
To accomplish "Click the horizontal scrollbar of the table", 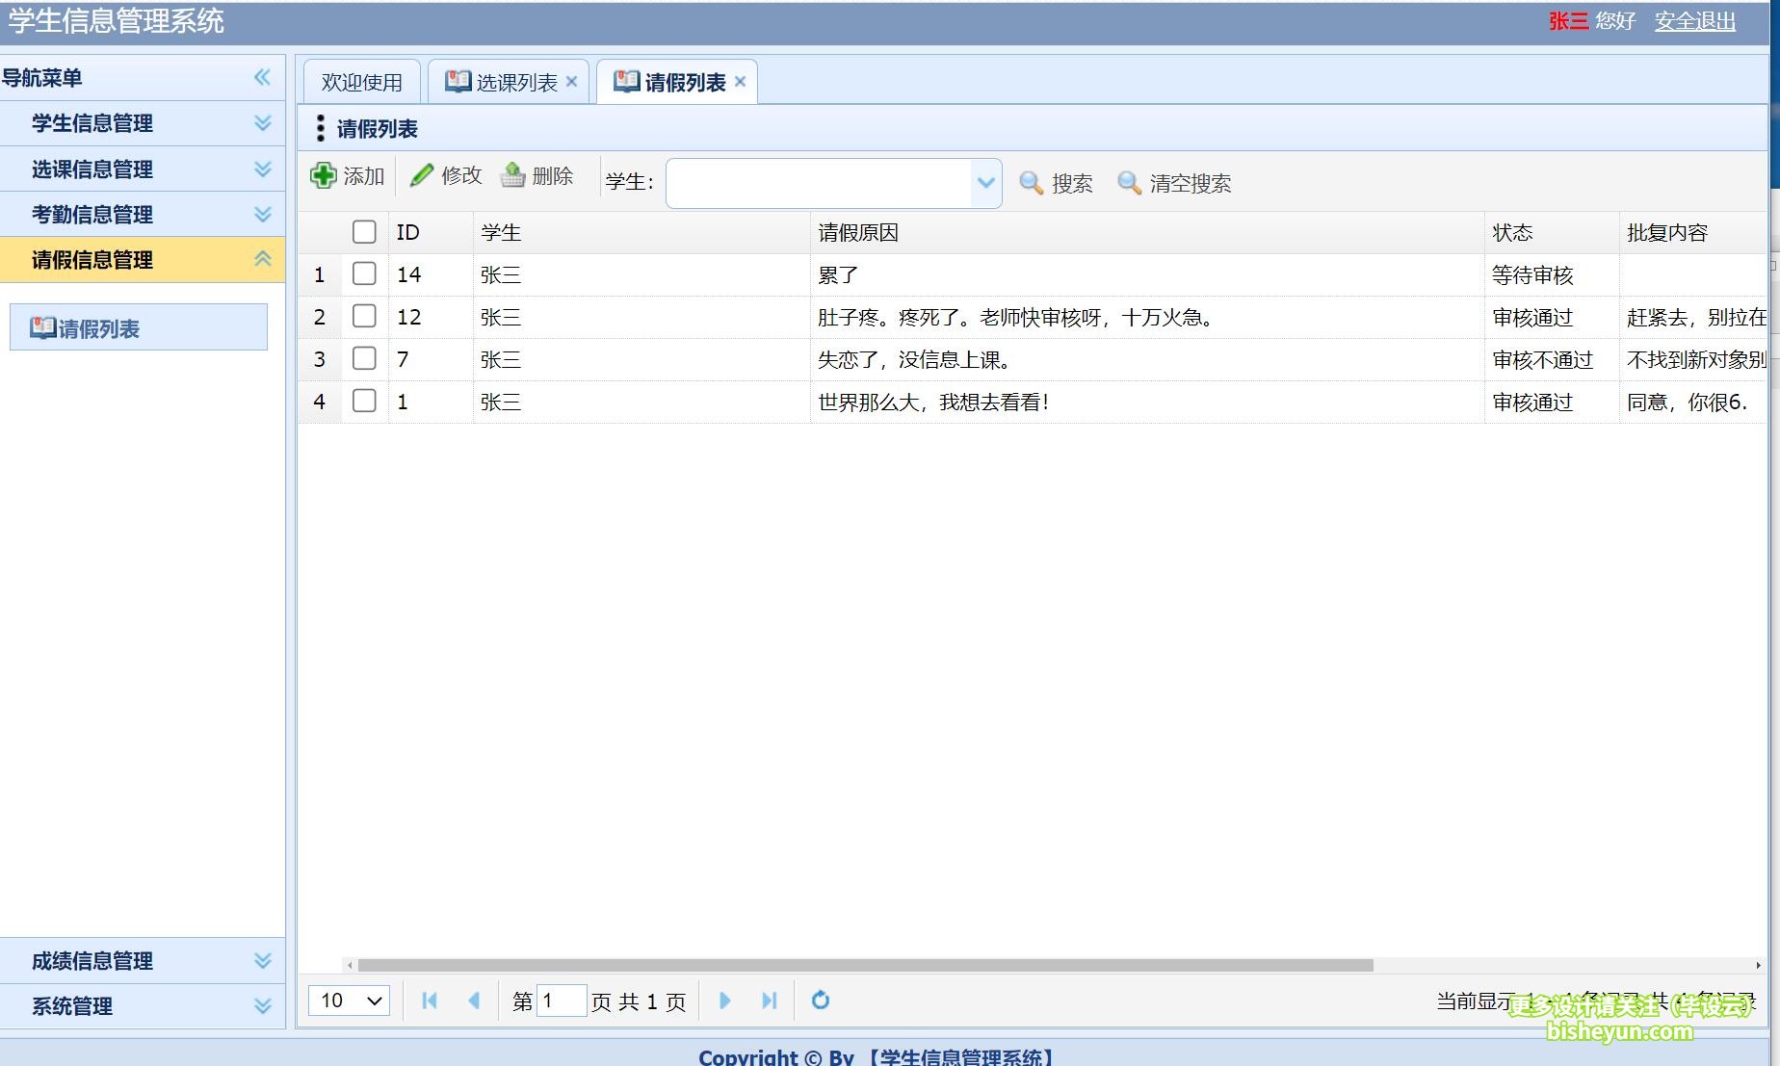I will click(865, 965).
